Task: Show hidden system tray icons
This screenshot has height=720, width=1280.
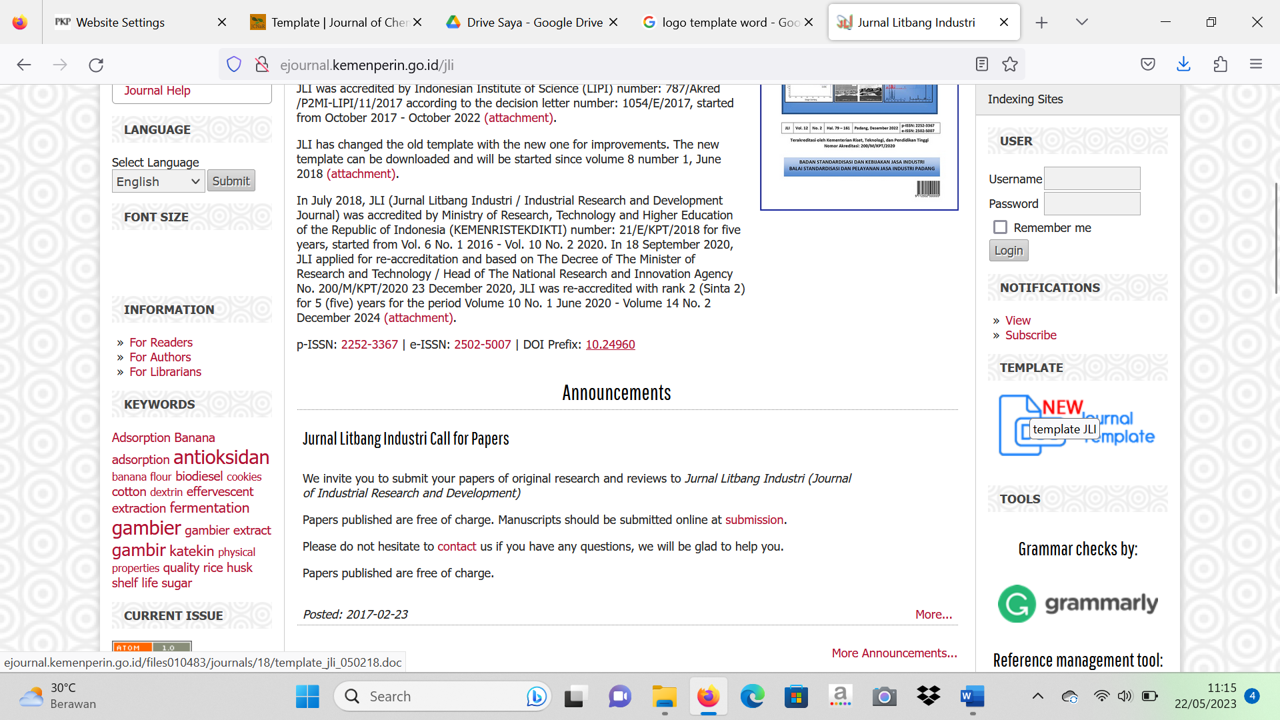Action: [x=1038, y=696]
